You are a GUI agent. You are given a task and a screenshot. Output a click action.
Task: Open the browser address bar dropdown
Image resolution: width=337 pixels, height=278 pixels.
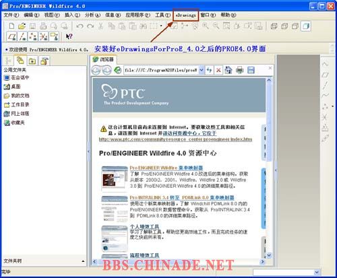point(202,70)
